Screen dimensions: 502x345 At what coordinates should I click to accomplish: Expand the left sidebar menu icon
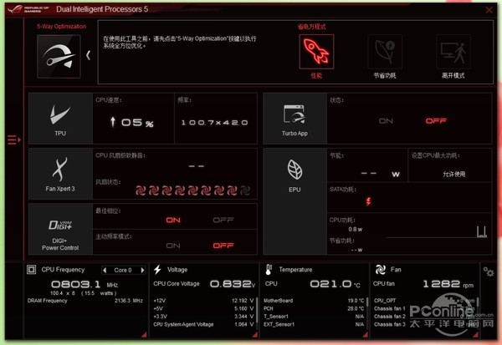pos(14,140)
